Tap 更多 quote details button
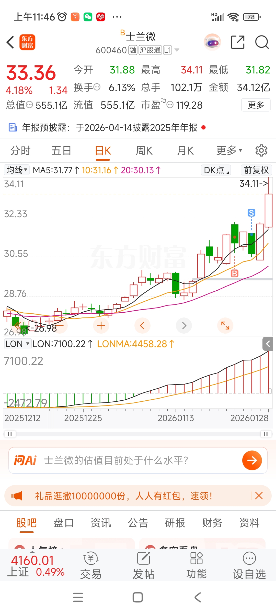276x614 pixels. (256, 105)
